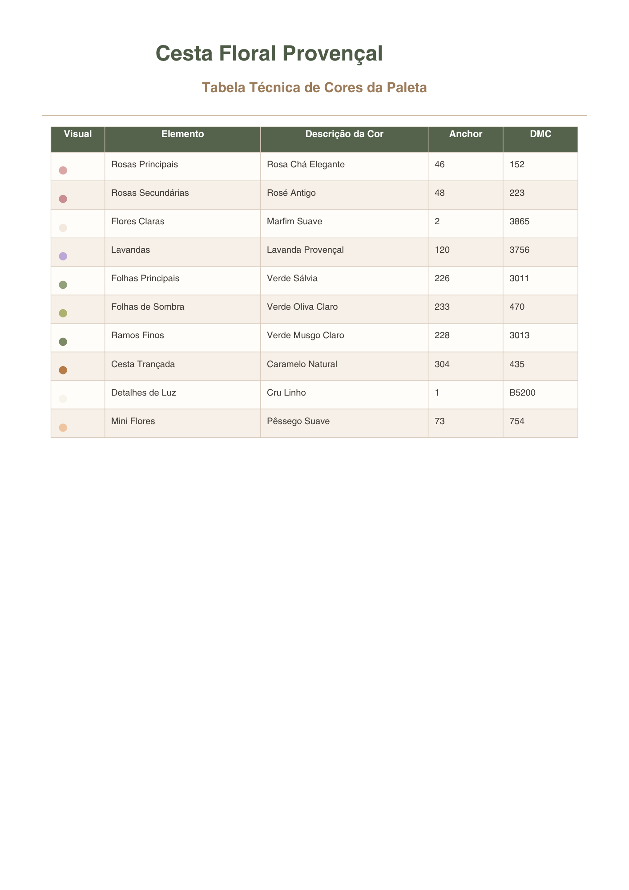The height and width of the screenshot is (890, 629).
Task: Select the Verde Musgo Claro swatch
Action: coord(63,342)
